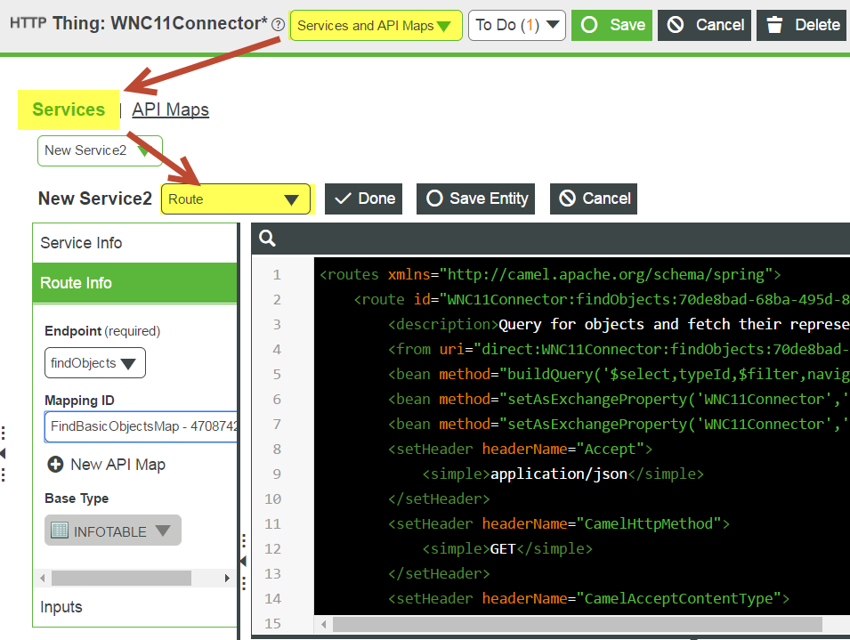The height and width of the screenshot is (640, 850).
Task: Expand the New Service2 dropdown
Action: [100, 150]
